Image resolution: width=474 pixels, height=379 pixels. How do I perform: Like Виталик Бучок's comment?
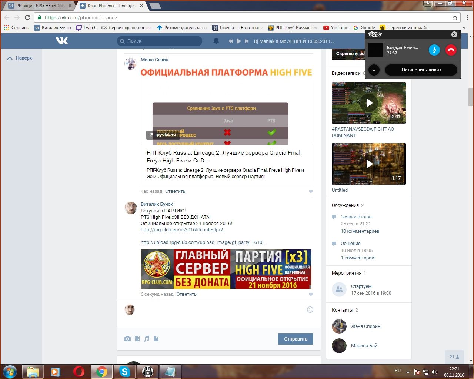click(x=311, y=294)
